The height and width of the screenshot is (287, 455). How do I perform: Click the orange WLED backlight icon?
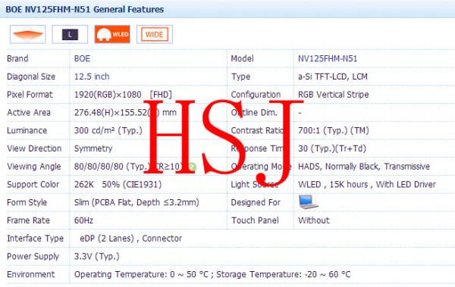112,35
